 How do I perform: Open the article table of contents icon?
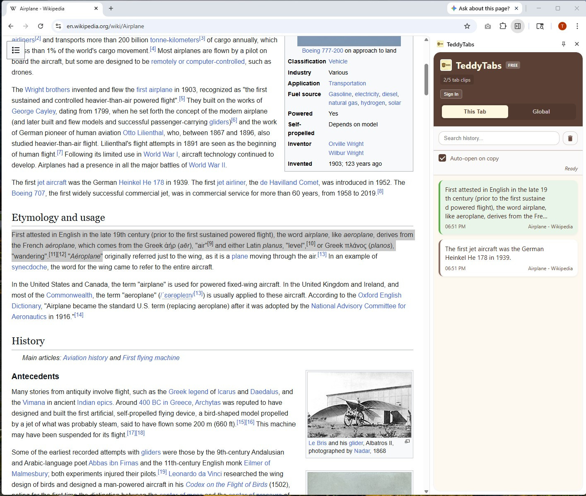point(16,50)
